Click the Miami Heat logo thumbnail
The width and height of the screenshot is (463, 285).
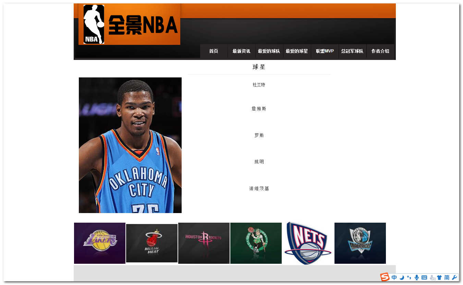click(152, 243)
